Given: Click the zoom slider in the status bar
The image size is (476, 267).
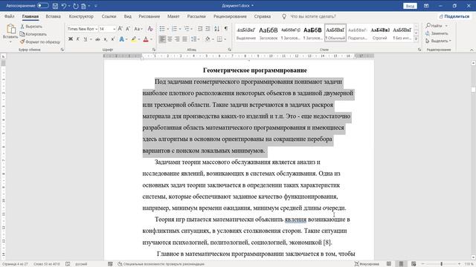Looking at the screenshot, I should (x=441, y=264).
